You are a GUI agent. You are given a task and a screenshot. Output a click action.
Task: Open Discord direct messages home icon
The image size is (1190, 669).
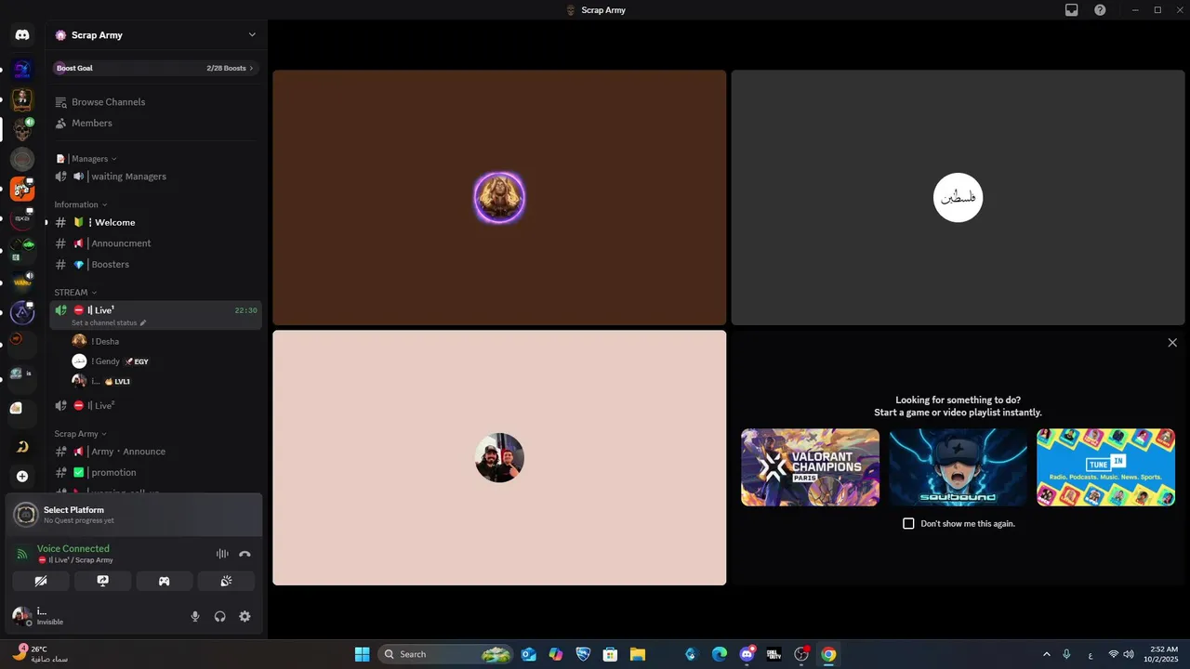(22, 35)
